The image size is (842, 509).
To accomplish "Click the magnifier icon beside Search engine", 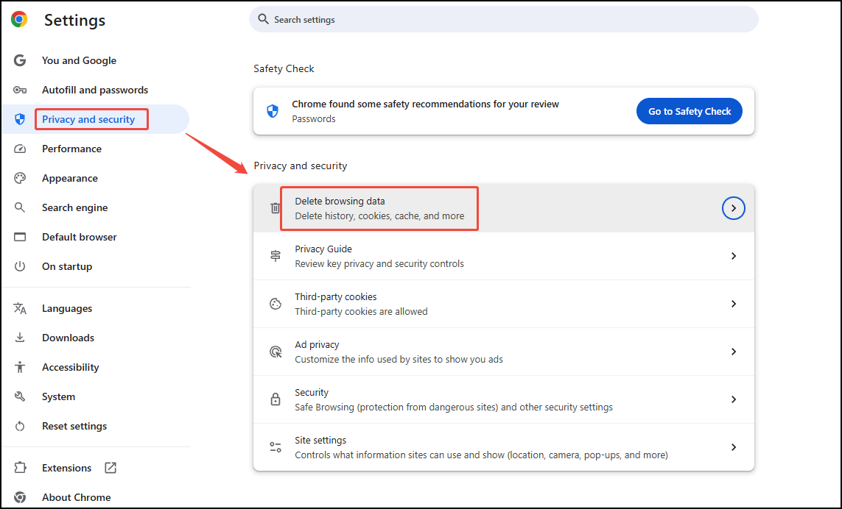I will coord(20,207).
